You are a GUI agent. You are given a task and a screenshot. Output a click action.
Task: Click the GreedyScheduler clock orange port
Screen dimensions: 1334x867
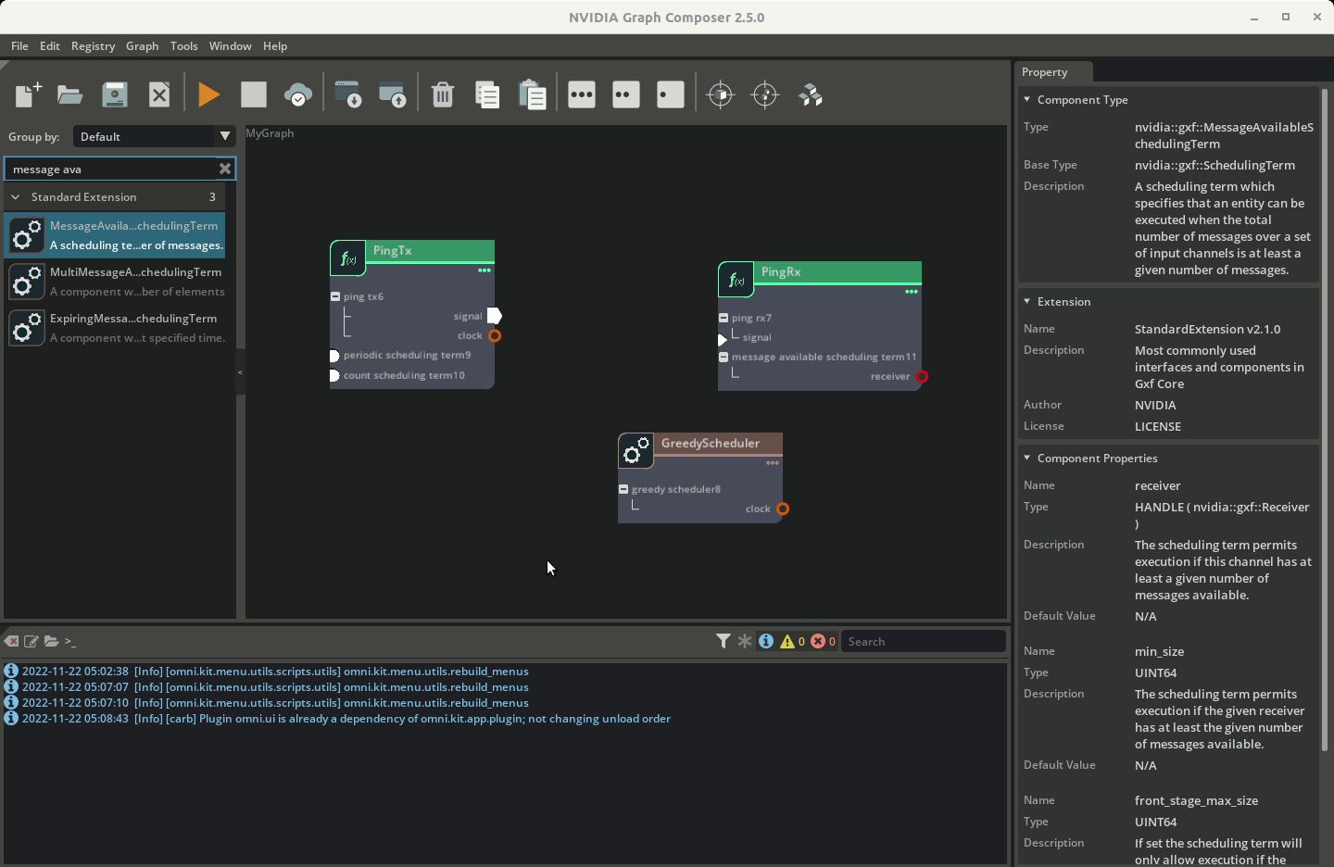783,509
